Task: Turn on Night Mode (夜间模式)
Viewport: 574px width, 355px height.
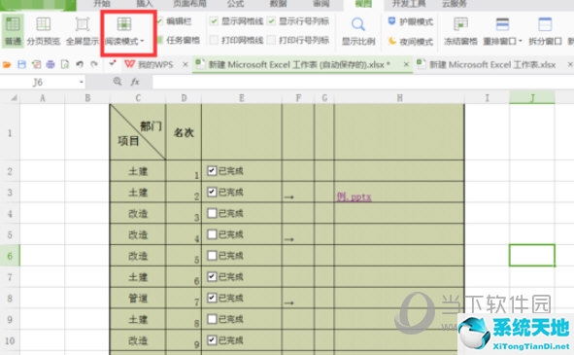Action: point(411,42)
